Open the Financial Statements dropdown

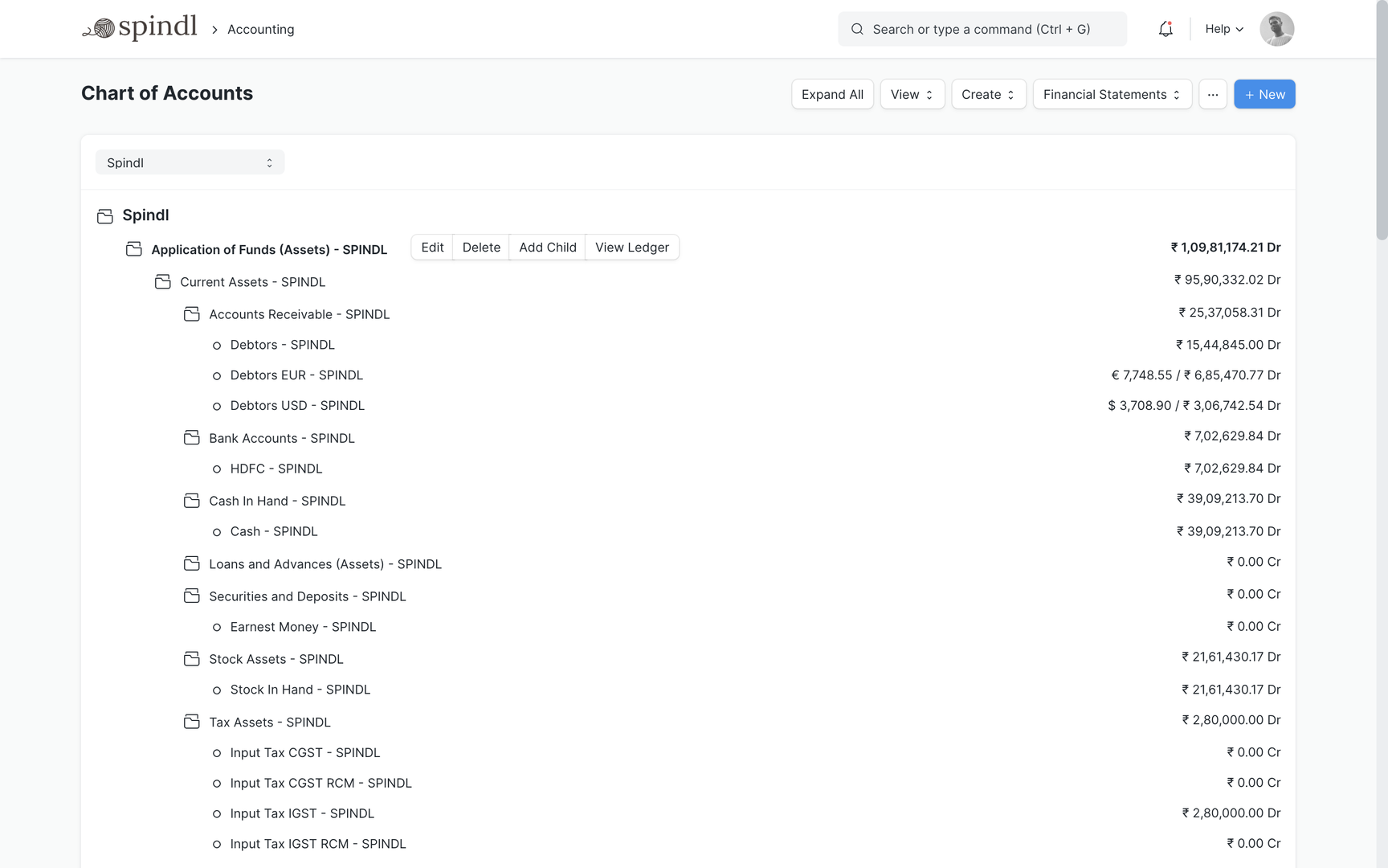[x=1112, y=94]
